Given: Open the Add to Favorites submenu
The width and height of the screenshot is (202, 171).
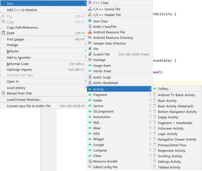Looking at the screenshot, I should click(x=43, y=57).
